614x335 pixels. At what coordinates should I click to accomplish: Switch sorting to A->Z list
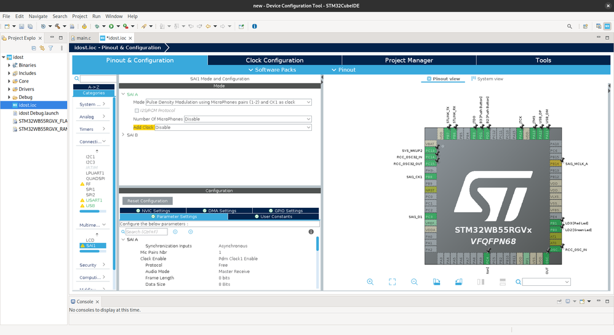tap(94, 87)
